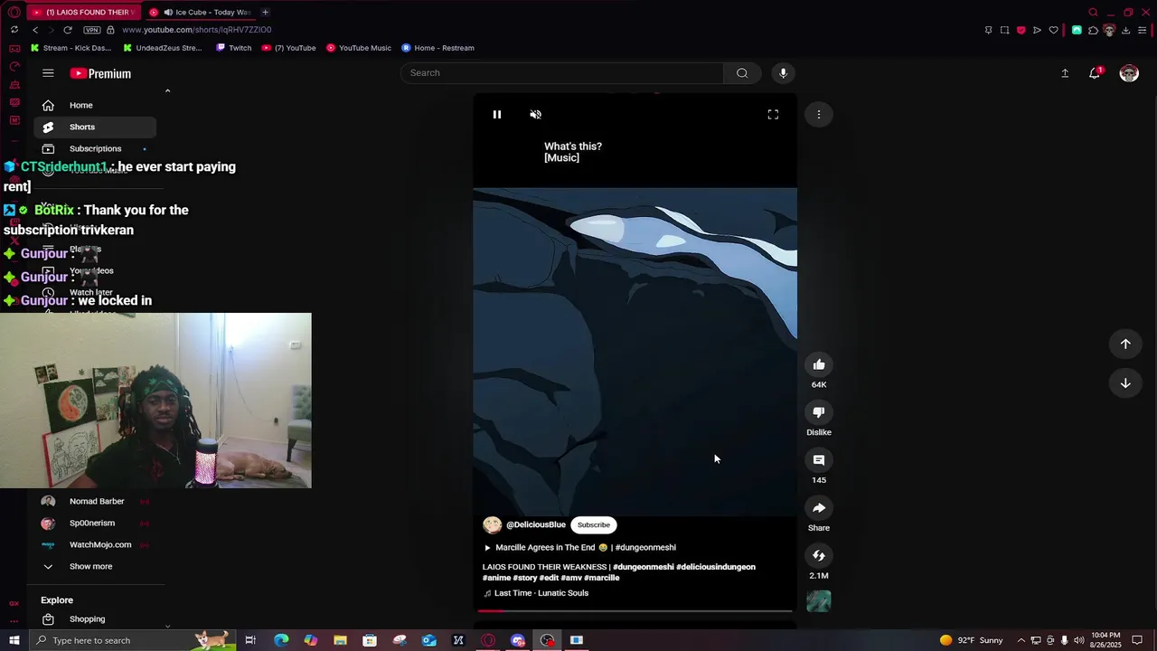1157x651 pixels.
Task: Enter fullscreen for the Short
Action: 773,114
